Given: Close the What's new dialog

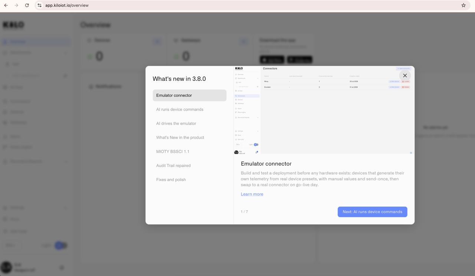Looking at the screenshot, I should 405,75.
